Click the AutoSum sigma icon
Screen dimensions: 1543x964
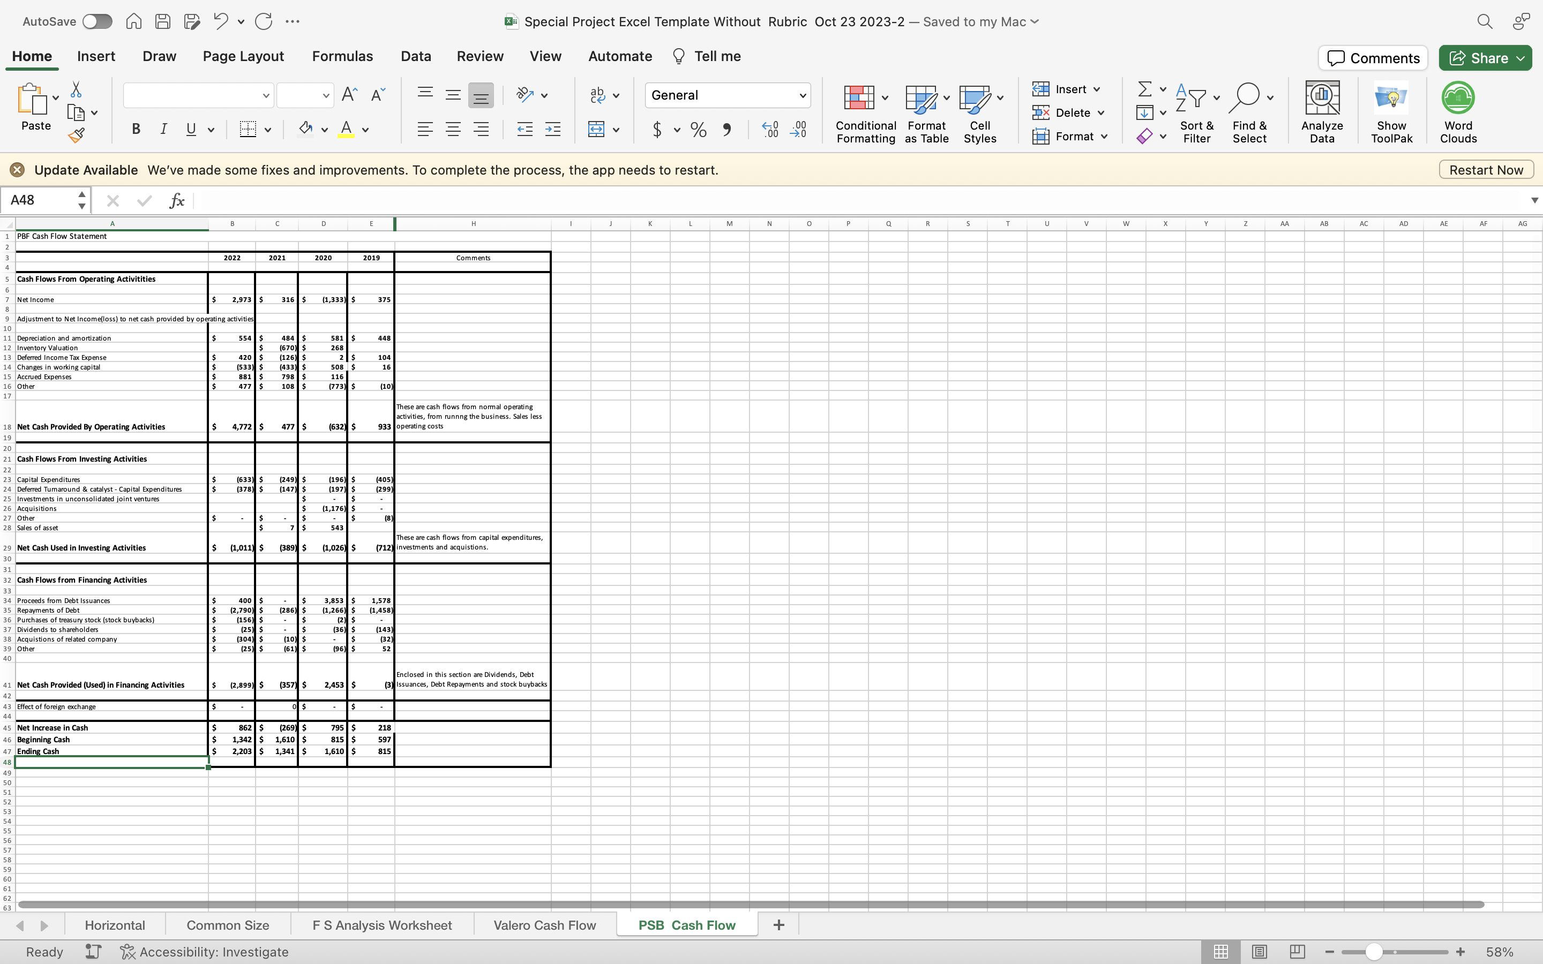[x=1145, y=89]
